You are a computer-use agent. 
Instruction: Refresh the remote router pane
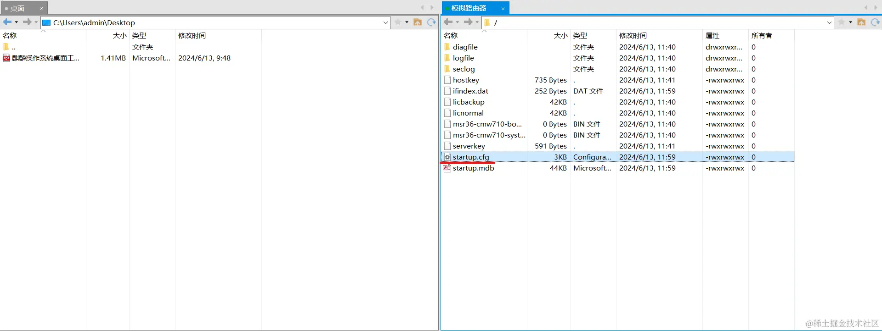875,22
